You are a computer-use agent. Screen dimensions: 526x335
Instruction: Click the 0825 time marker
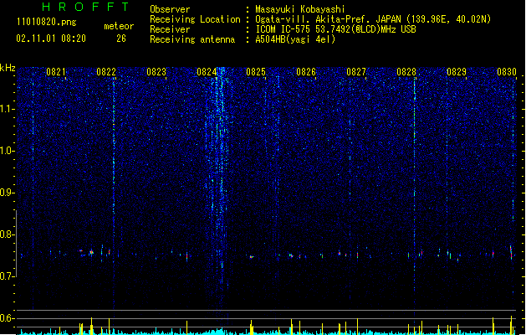tap(256, 72)
